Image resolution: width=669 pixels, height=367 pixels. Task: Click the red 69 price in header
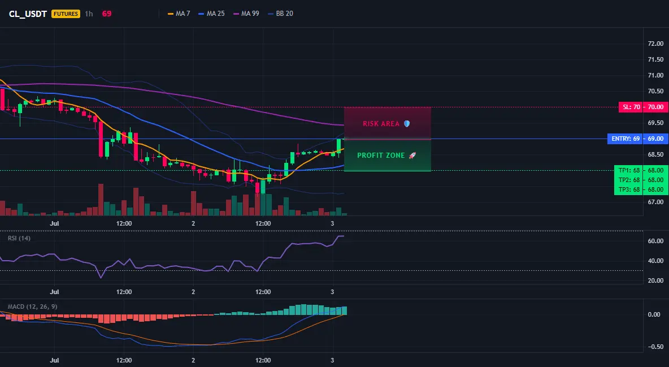tap(107, 14)
